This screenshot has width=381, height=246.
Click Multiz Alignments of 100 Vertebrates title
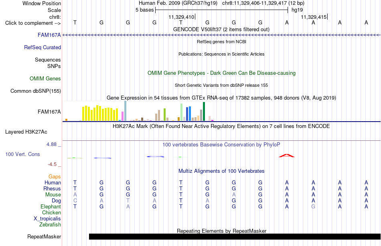(221, 171)
